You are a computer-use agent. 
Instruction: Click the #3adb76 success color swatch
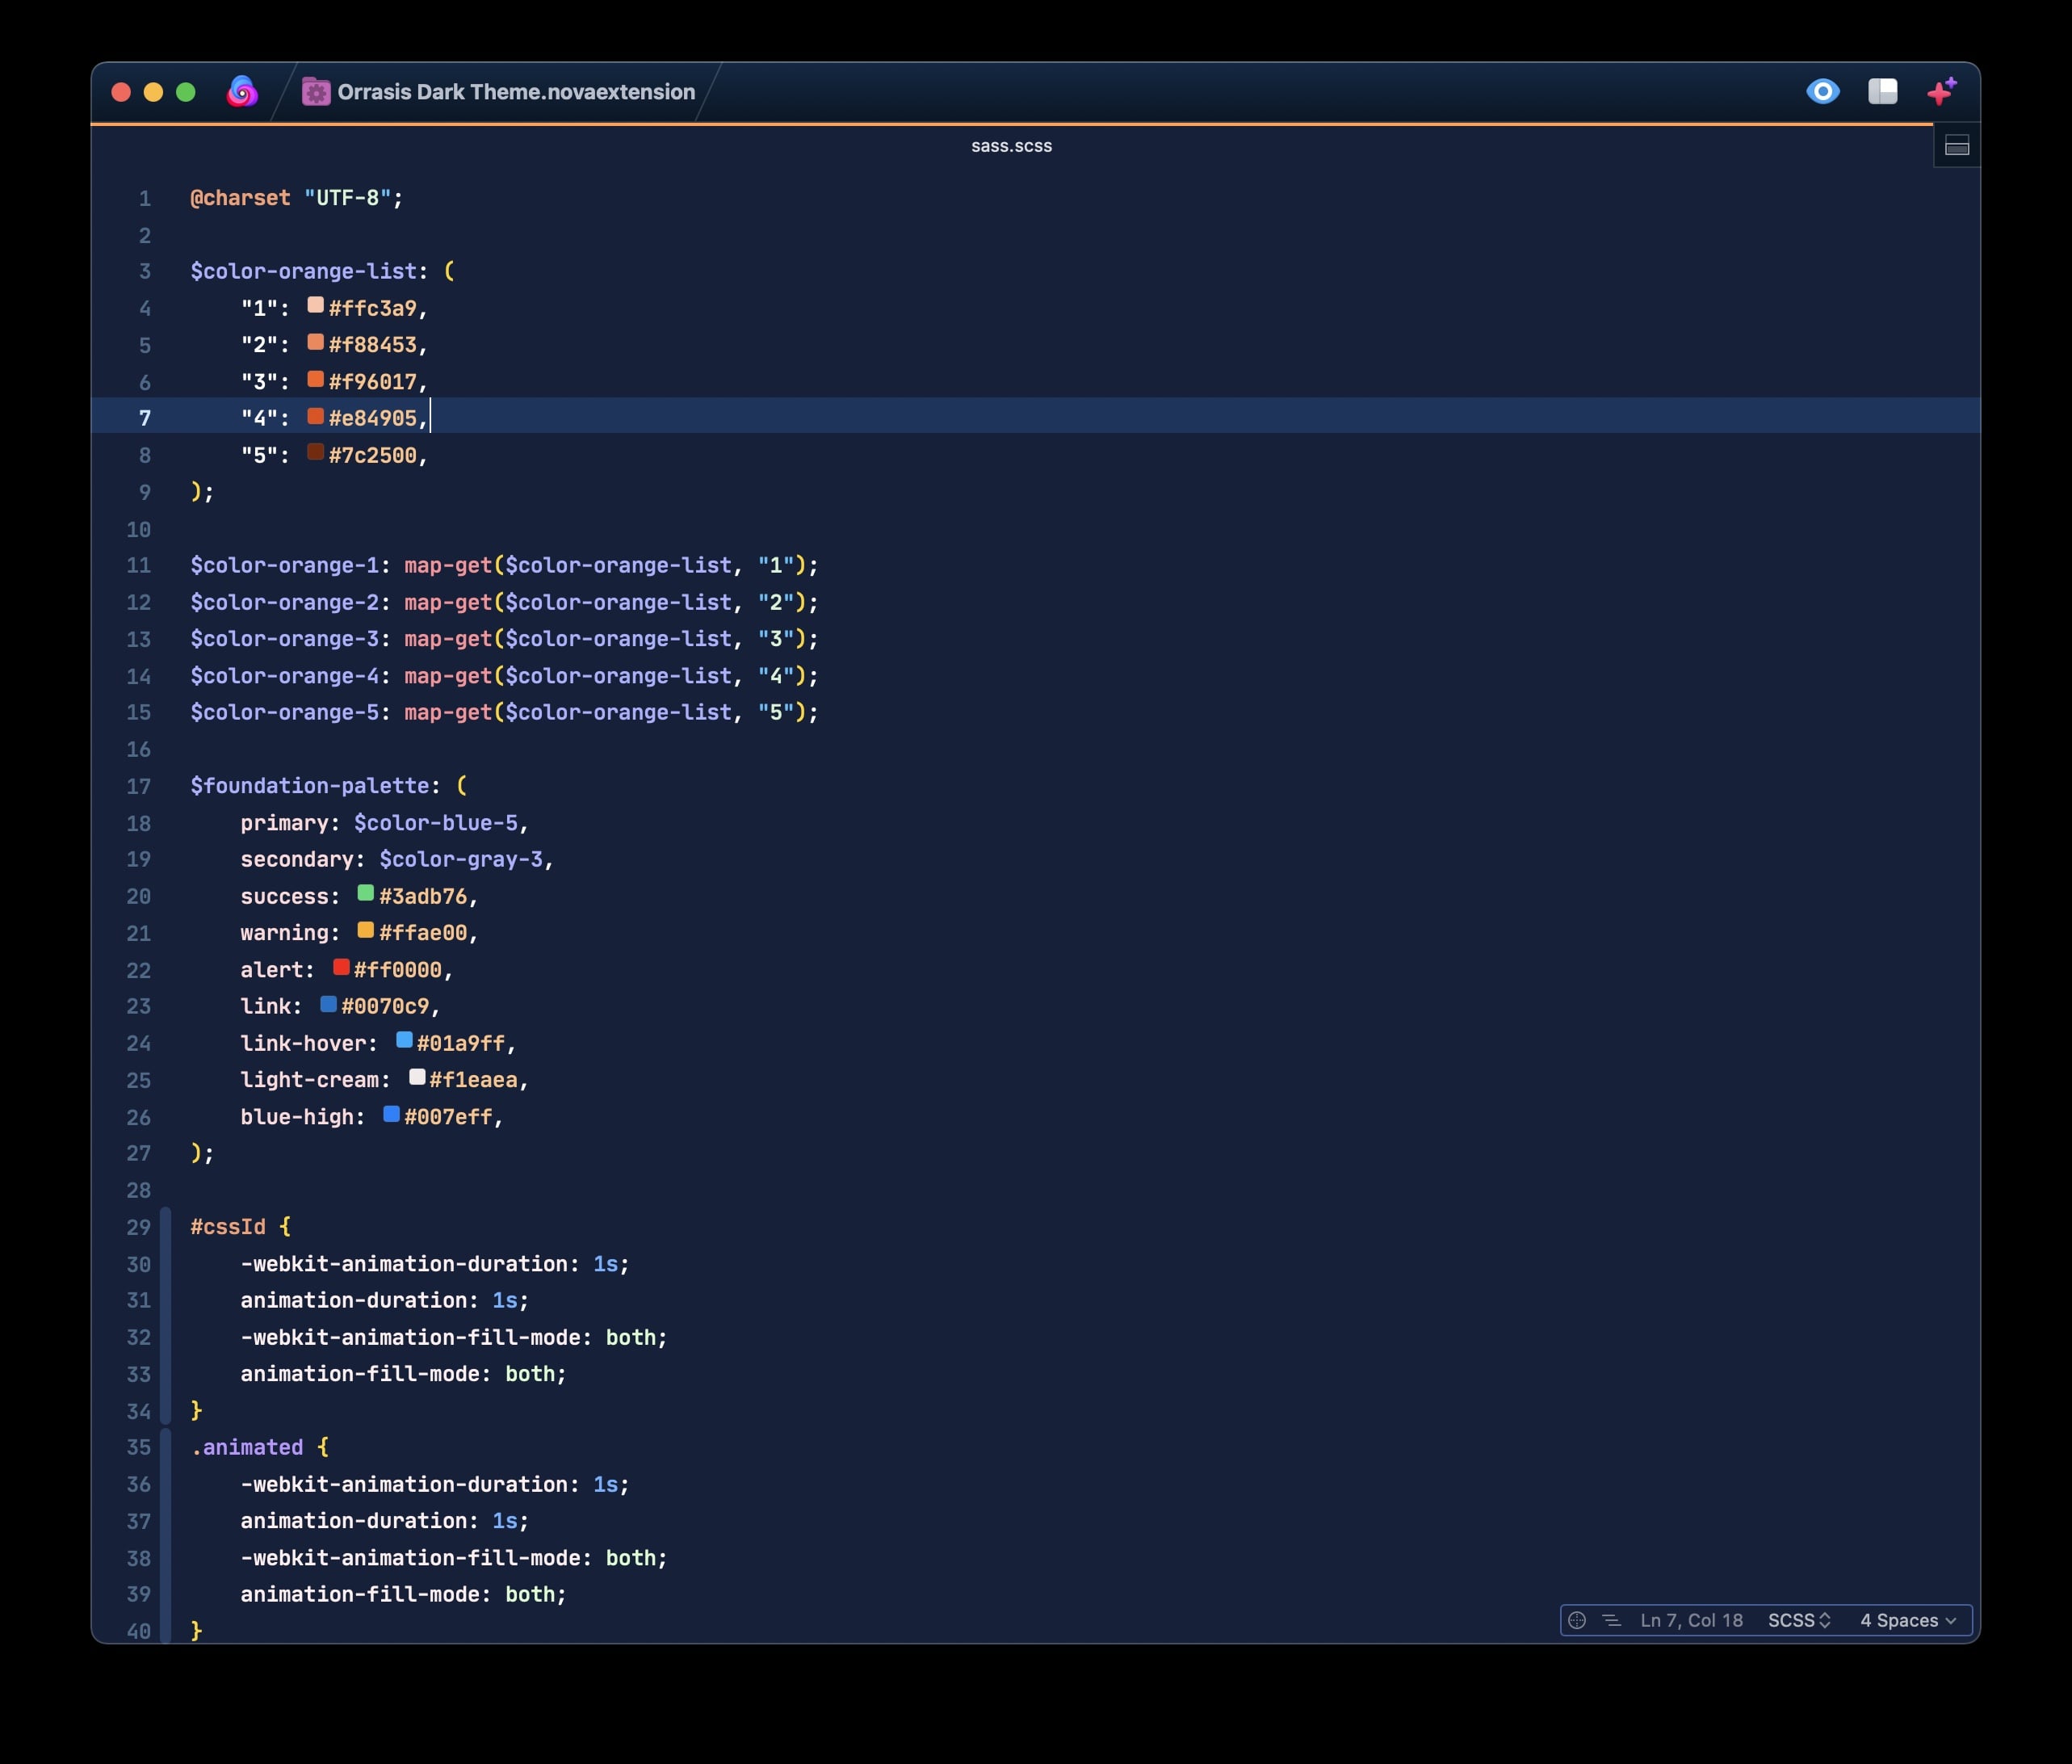366,893
